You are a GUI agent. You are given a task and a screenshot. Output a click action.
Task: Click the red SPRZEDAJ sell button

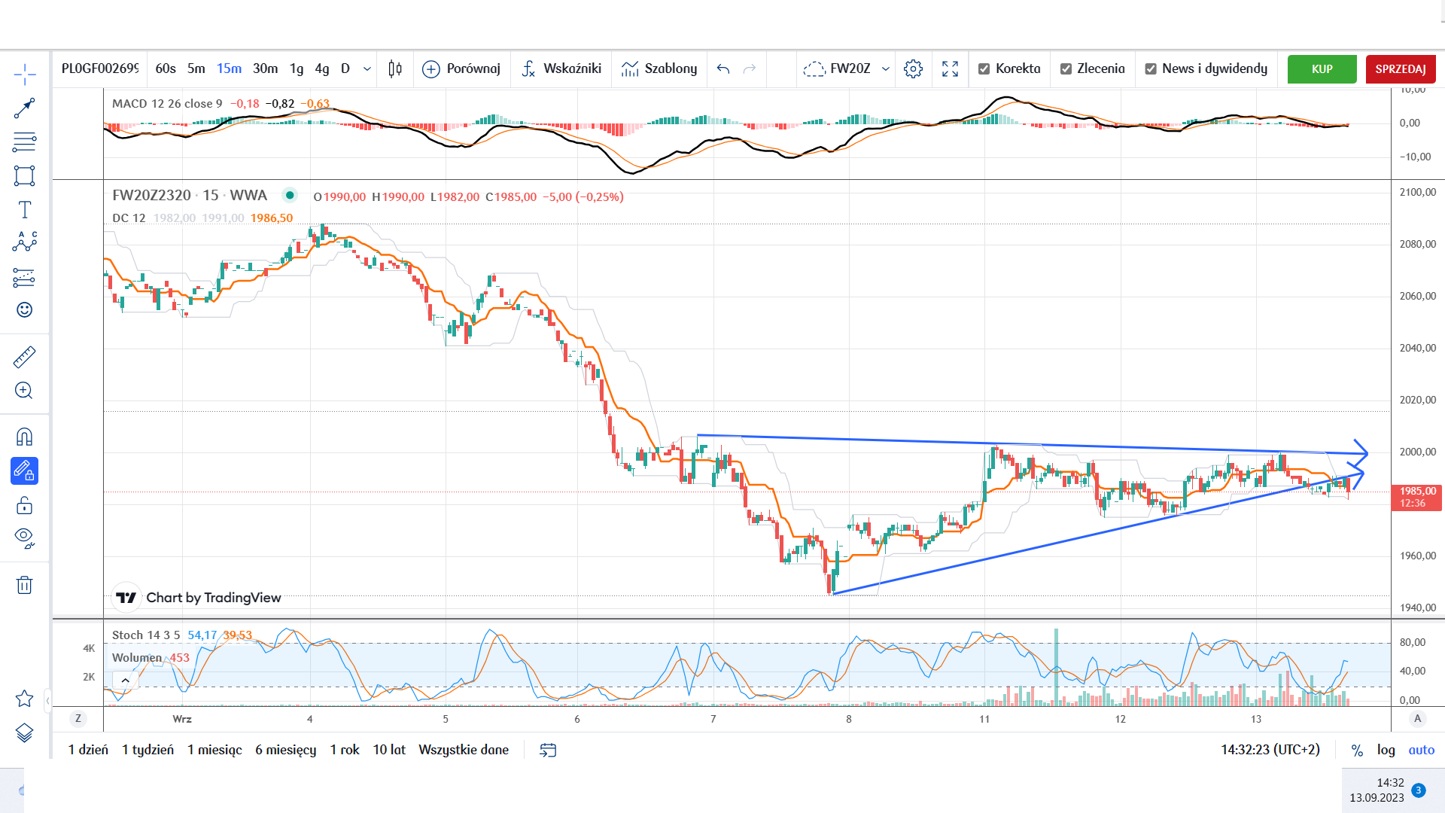tap(1401, 69)
